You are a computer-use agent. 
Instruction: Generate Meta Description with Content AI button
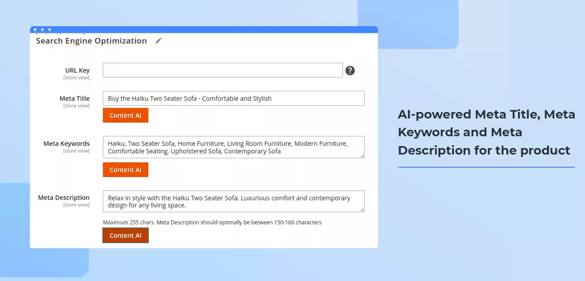pyautogui.click(x=125, y=235)
